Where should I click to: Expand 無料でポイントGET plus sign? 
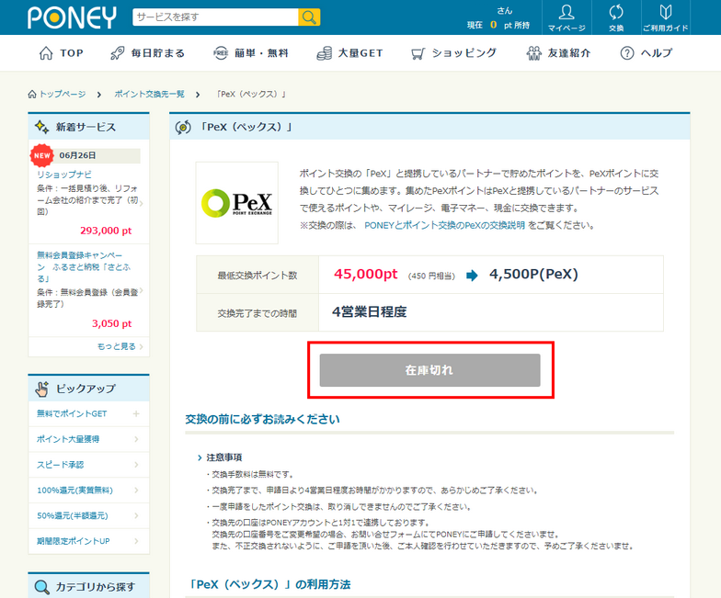click(136, 413)
